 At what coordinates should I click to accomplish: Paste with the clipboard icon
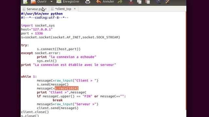pyautogui.click(x=148, y=2)
